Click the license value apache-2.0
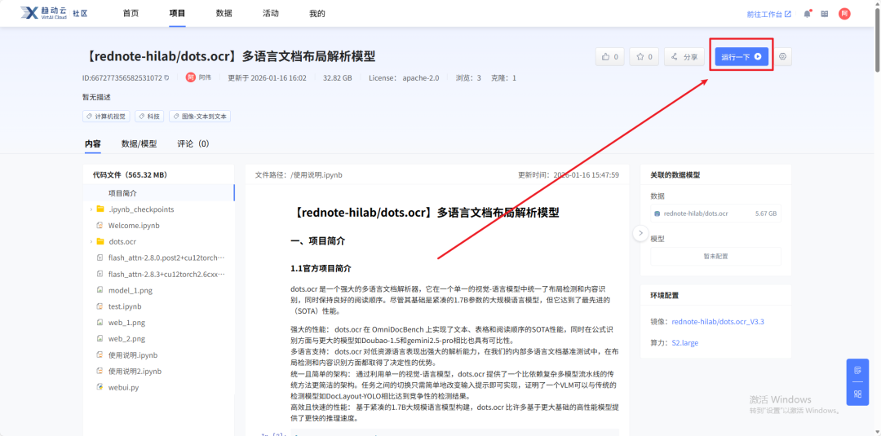Viewport: 881px width, 436px height. [x=421, y=78]
